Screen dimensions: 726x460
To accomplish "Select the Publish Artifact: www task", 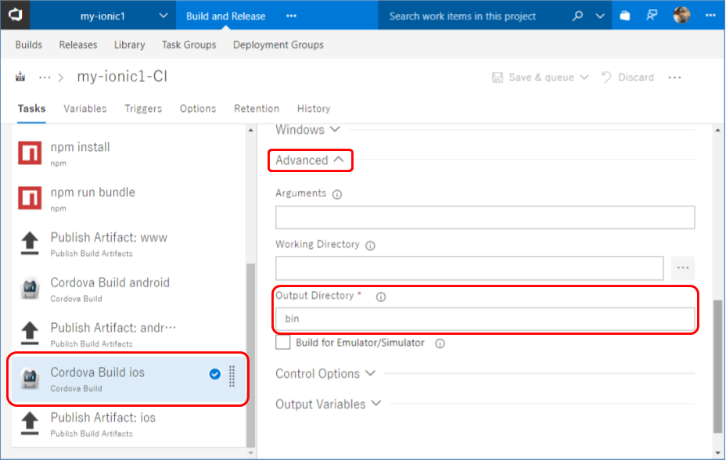I will 128,243.
